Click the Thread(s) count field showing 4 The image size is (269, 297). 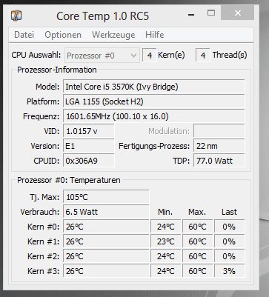tap(203, 56)
